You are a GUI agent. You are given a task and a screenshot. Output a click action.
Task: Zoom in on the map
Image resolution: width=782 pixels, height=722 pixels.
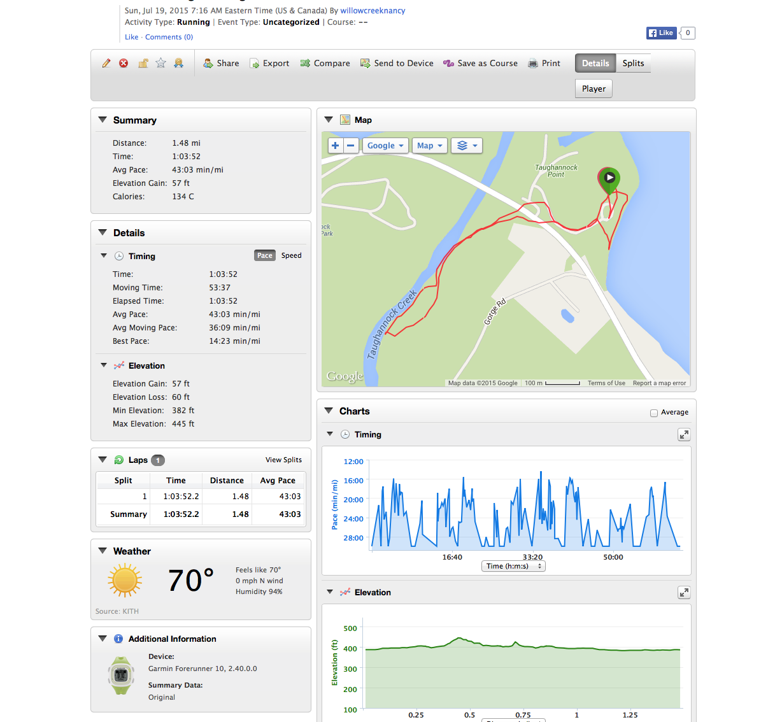pos(335,146)
